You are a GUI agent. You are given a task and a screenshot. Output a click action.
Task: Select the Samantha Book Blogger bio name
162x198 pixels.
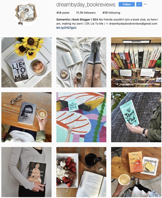[77, 20]
